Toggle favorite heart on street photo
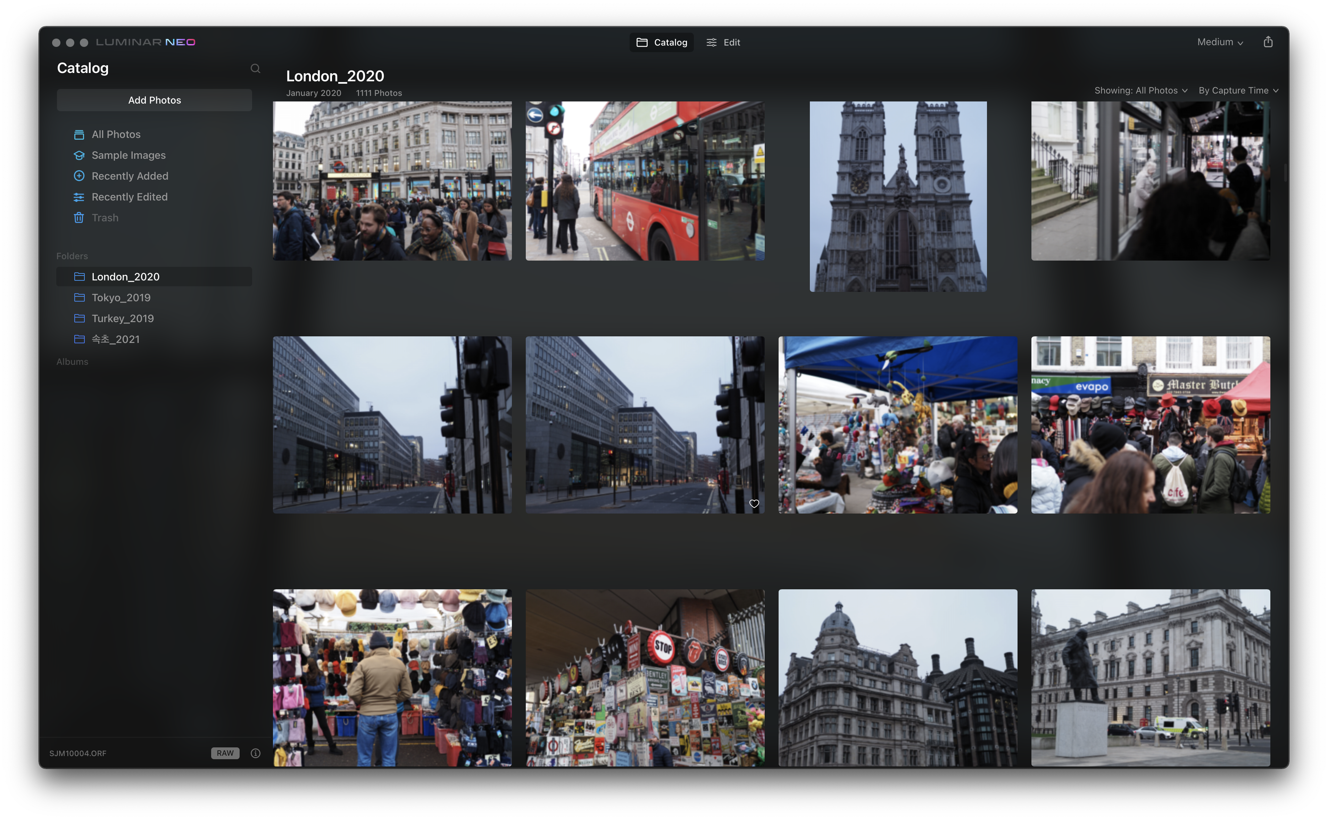1328x820 pixels. tap(754, 504)
